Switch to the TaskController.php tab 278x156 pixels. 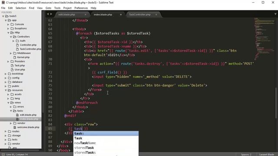[140, 14]
